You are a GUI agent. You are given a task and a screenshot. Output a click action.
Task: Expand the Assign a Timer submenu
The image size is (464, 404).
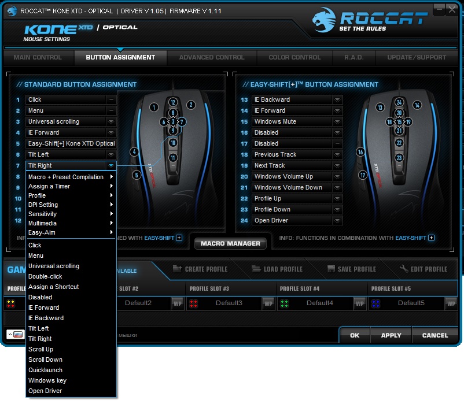[71, 186]
